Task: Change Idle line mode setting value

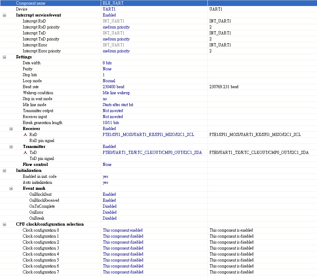Action: click(x=118, y=105)
